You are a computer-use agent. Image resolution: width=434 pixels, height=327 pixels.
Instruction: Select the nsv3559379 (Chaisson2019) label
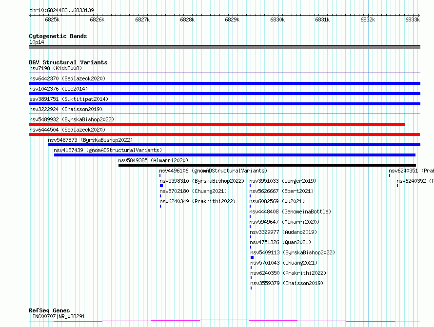click(287, 283)
